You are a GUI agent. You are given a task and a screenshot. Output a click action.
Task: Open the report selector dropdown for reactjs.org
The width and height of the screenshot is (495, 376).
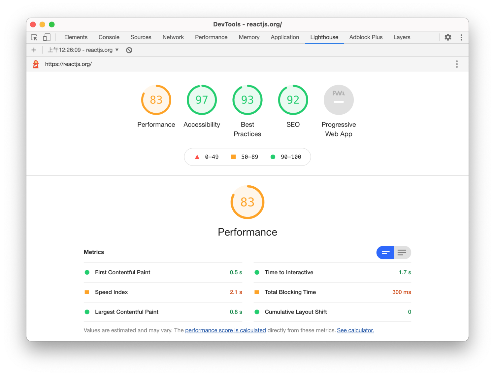coord(83,50)
